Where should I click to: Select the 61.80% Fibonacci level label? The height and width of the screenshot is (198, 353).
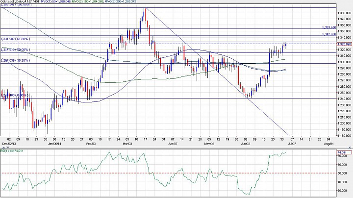click(15, 39)
